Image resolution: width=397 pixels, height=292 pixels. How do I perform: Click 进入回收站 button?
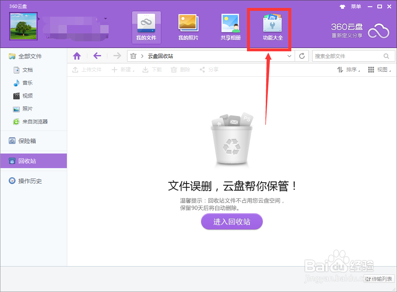pyautogui.click(x=232, y=222)
